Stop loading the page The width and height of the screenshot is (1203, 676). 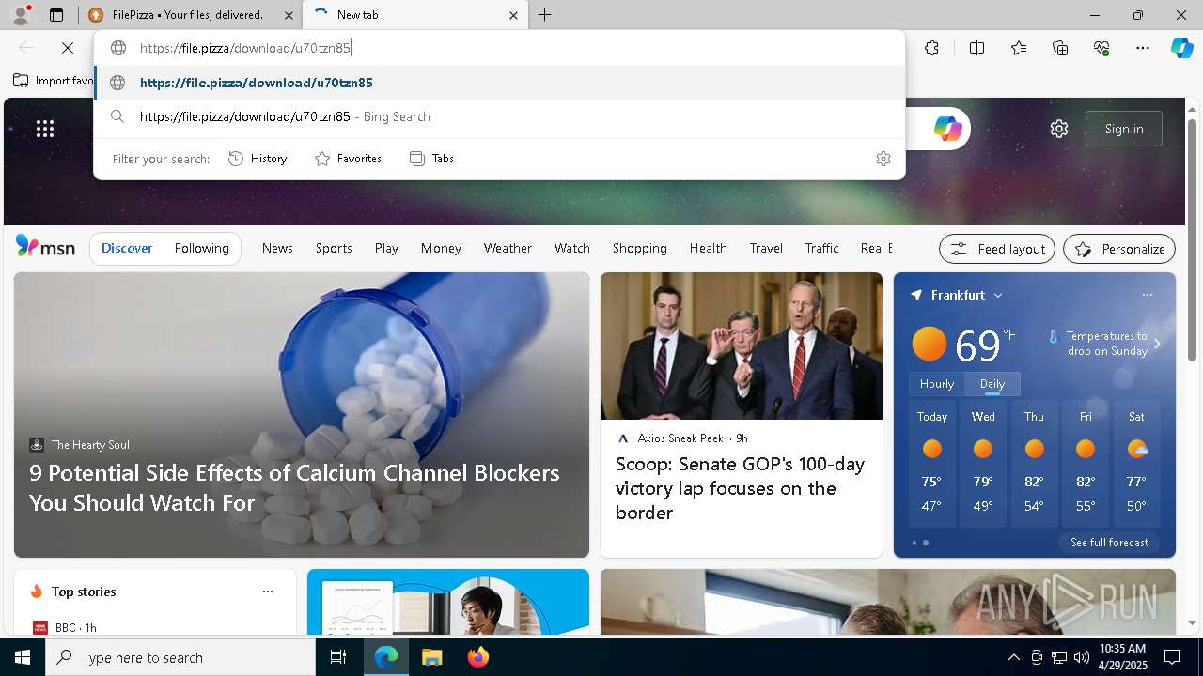pos(68,48)
